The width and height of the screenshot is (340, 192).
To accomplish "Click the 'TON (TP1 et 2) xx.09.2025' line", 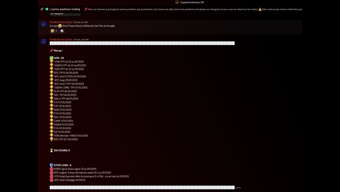I will (x=69, y=62).
